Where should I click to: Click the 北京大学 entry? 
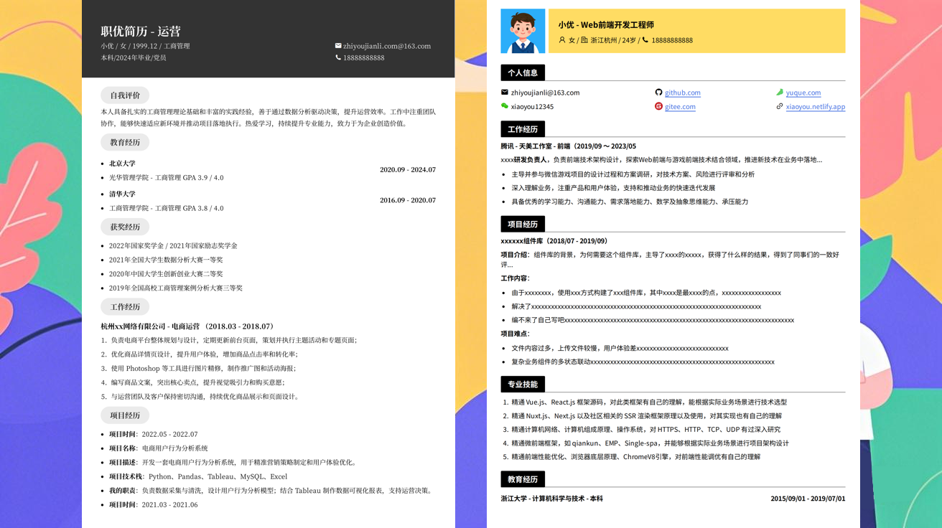click(122, 164)
